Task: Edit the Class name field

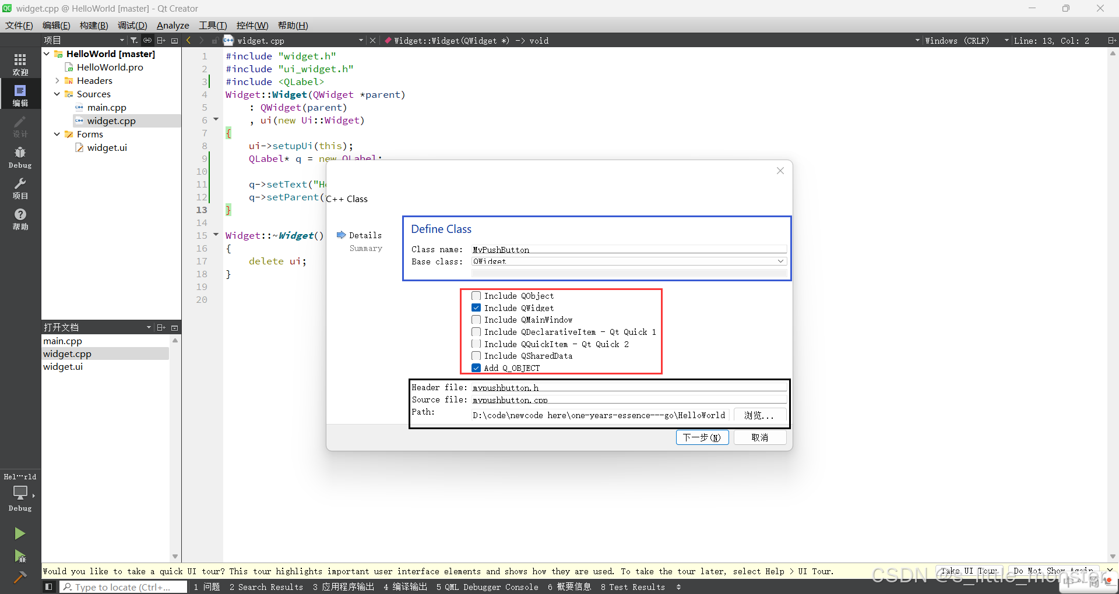Action: [x=629, y=249]
